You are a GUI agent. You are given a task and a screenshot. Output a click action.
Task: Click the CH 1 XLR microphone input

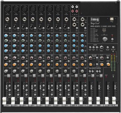[8, 9]
